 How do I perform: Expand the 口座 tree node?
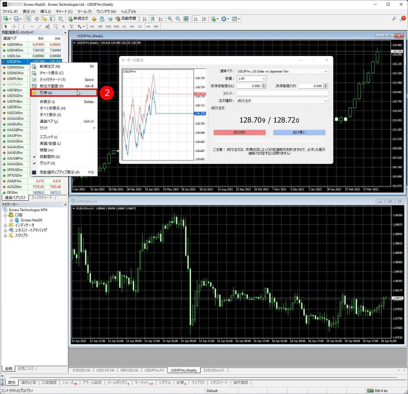[x=5, y=215]
